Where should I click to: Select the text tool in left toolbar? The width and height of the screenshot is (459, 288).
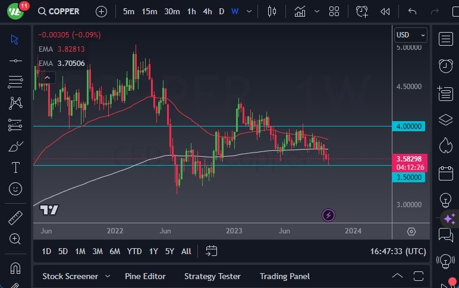[x=15, y=167]
